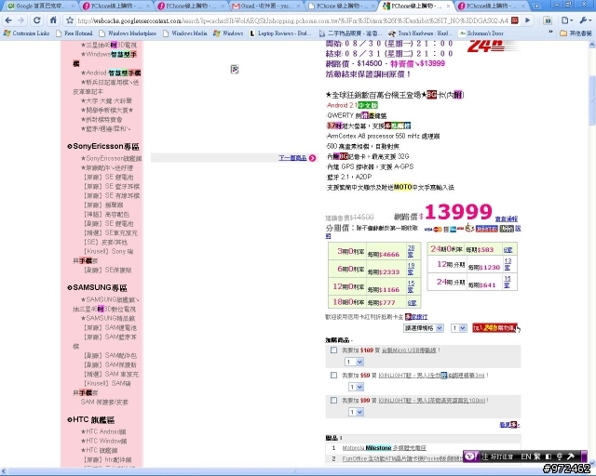Open the main product quantity dropdown

[458, 328]
